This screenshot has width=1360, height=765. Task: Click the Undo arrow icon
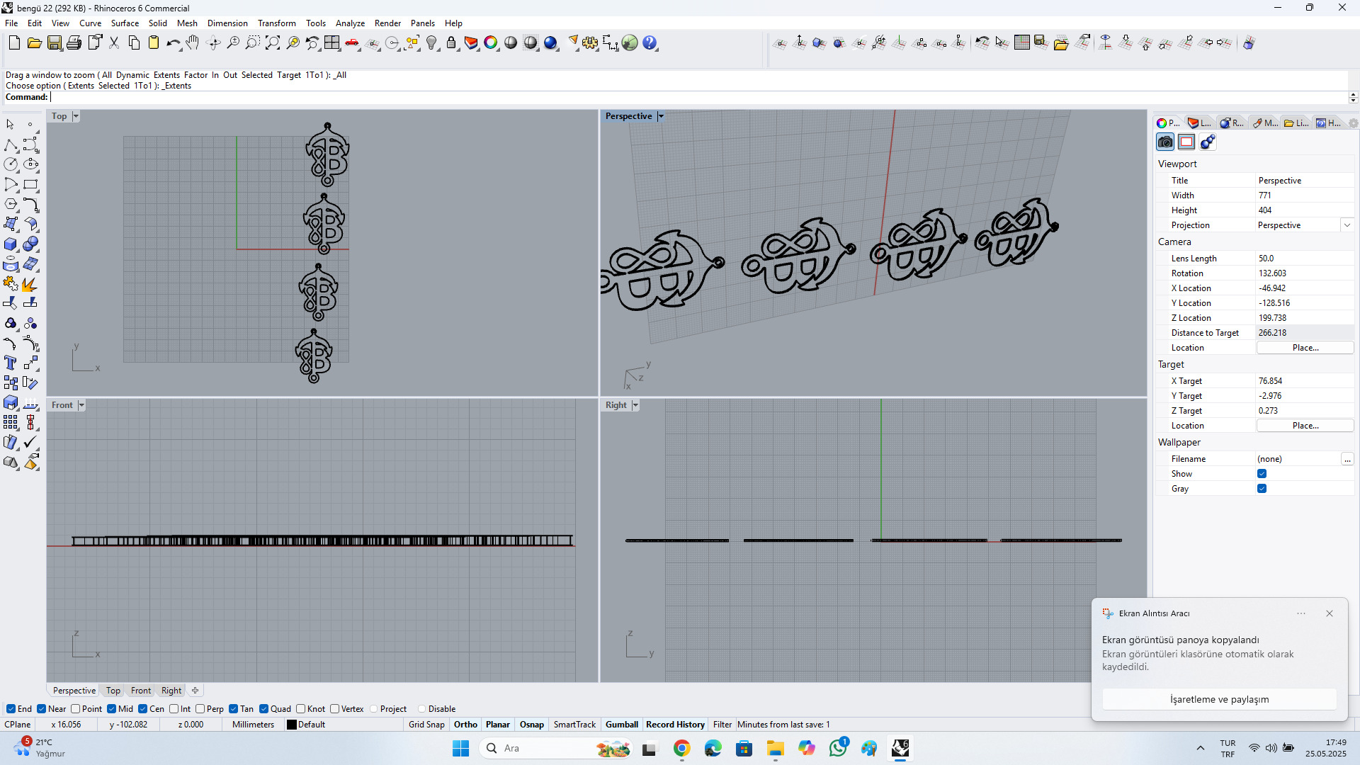(172, 43)
